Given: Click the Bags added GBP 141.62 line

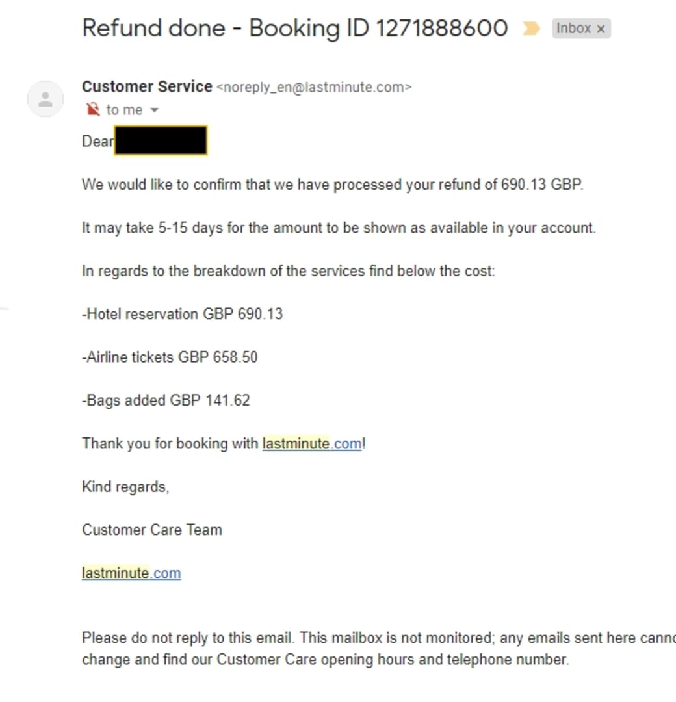Looking at the screenshot, I should (166, 400).
